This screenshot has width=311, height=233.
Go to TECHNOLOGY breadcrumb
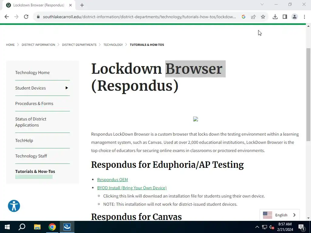pyautogui.click(x=113, y=45)
